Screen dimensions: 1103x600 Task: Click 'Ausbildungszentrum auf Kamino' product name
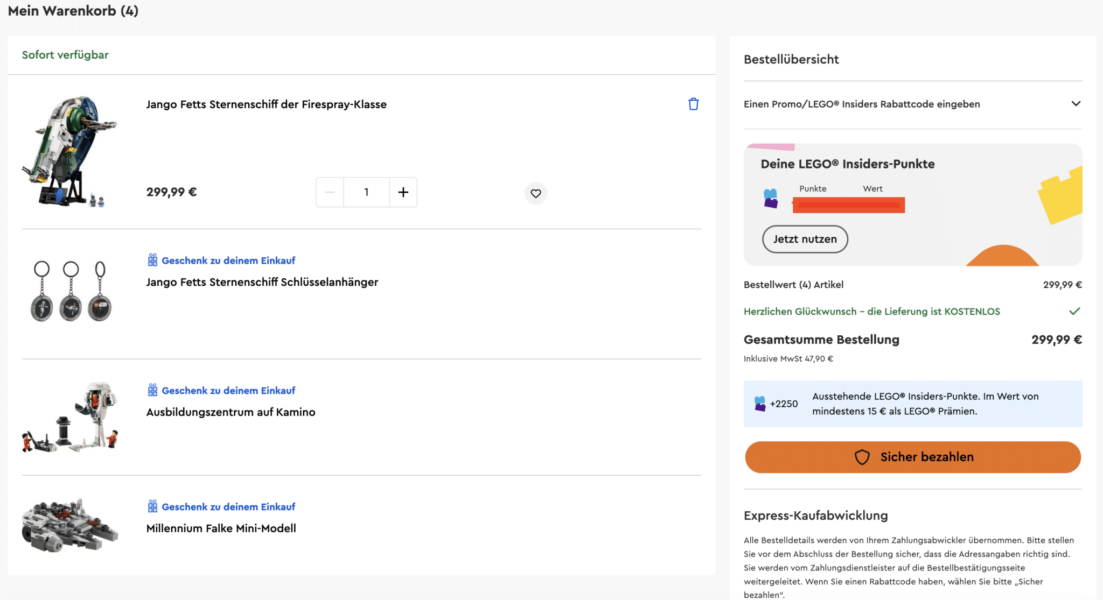pos(231,412)
